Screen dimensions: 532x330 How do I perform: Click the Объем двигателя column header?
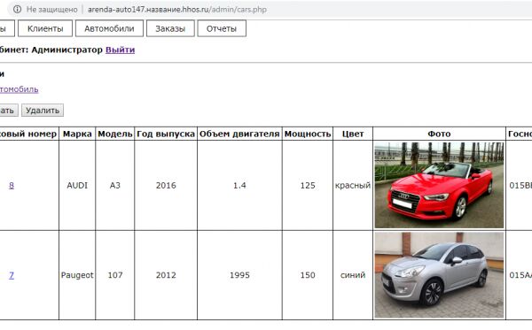tap(239, 134)
